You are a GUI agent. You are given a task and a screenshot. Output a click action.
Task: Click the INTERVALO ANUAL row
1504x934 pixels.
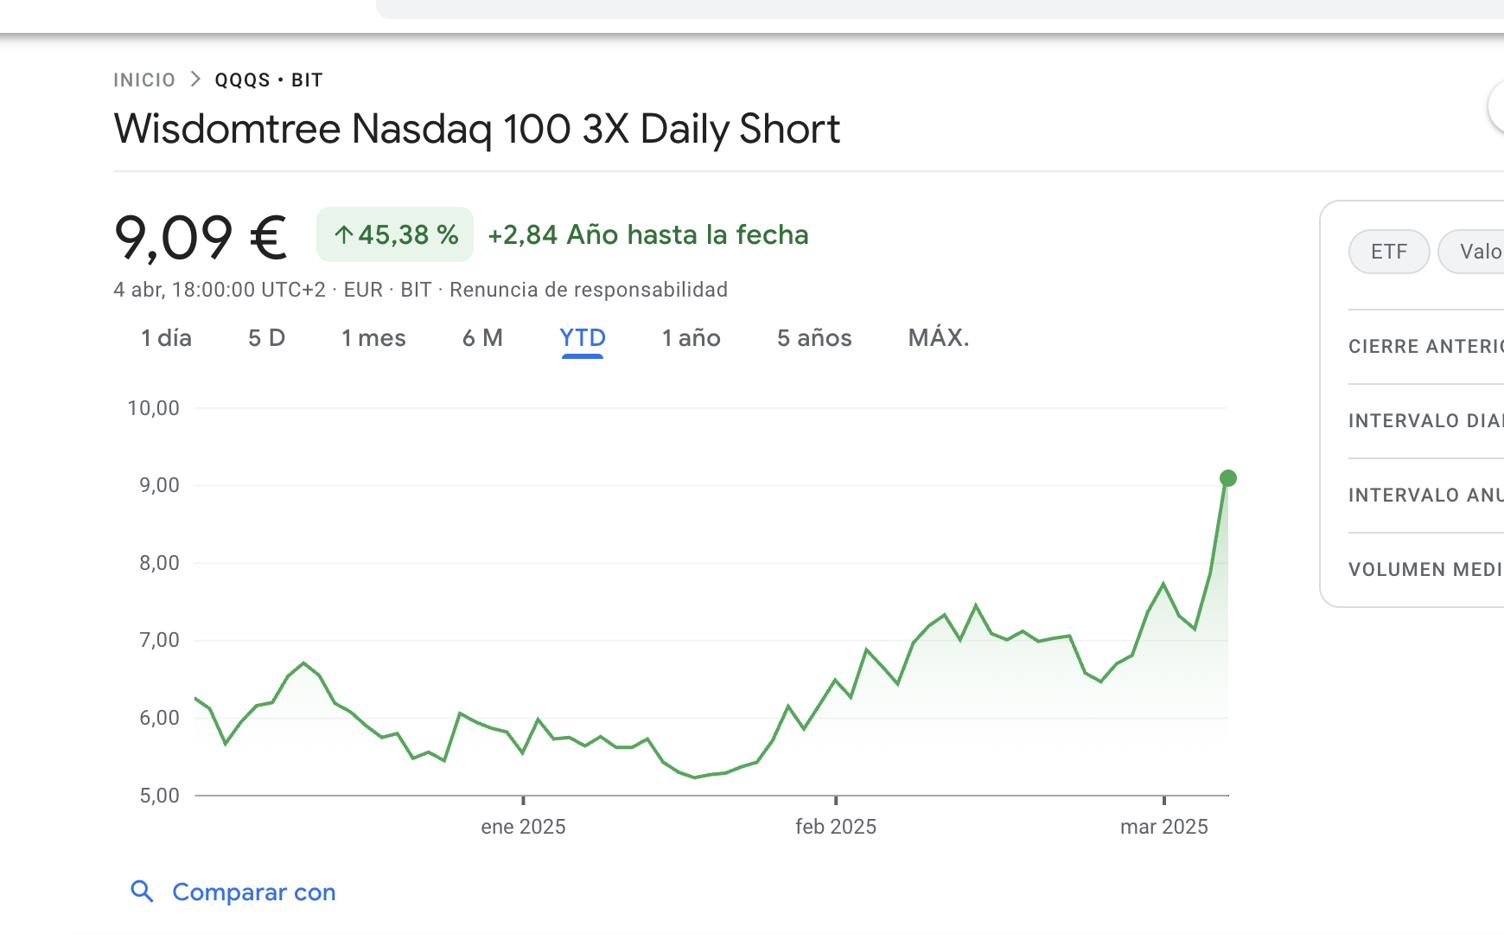1424,496
